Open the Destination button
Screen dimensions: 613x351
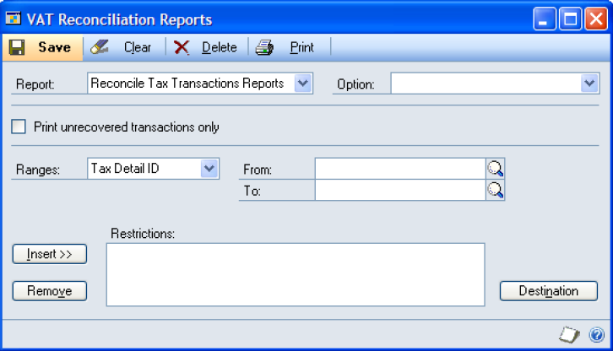click(548, 291)
